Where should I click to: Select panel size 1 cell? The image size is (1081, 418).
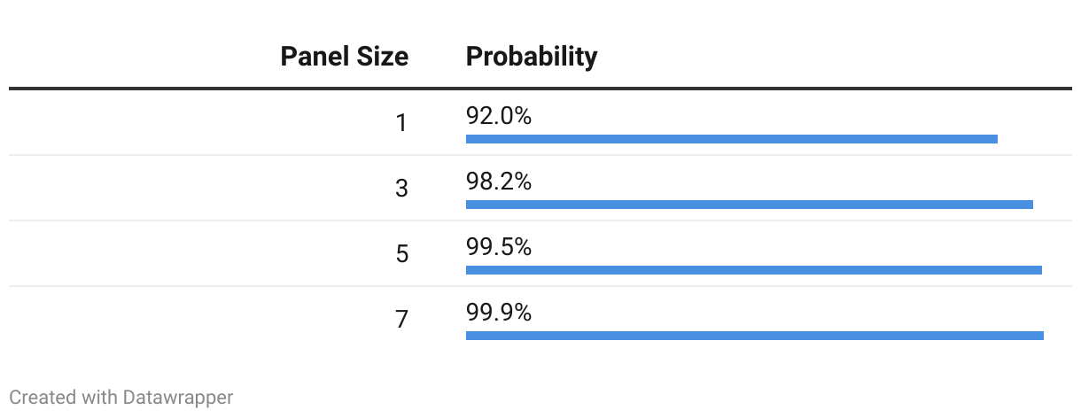[402, 123]
